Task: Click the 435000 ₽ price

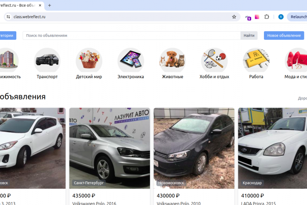Action: coord(84,196)
